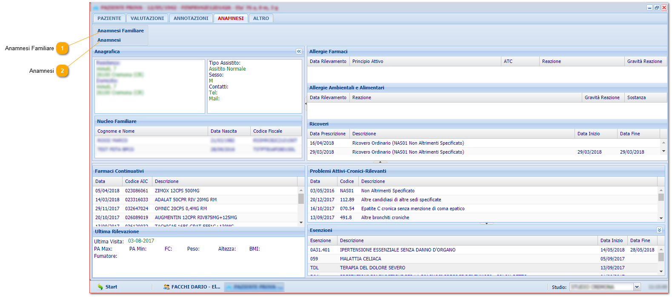This screenshot has width=672, height=297.
Task: Sort Allergie Farmaci by Data Rilevamento
Action: (328, 61)
